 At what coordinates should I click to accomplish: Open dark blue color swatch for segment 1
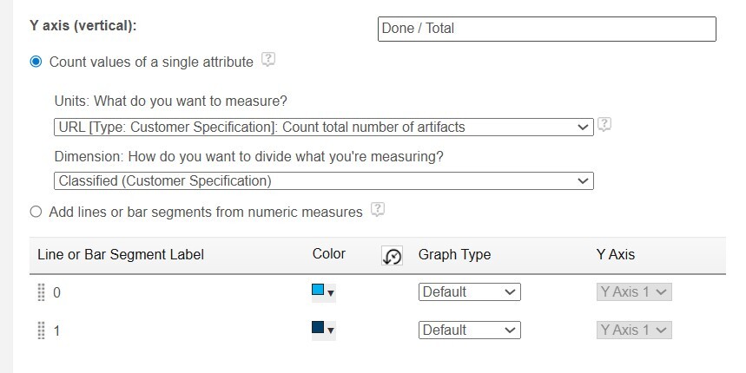(x=323, y=330)
